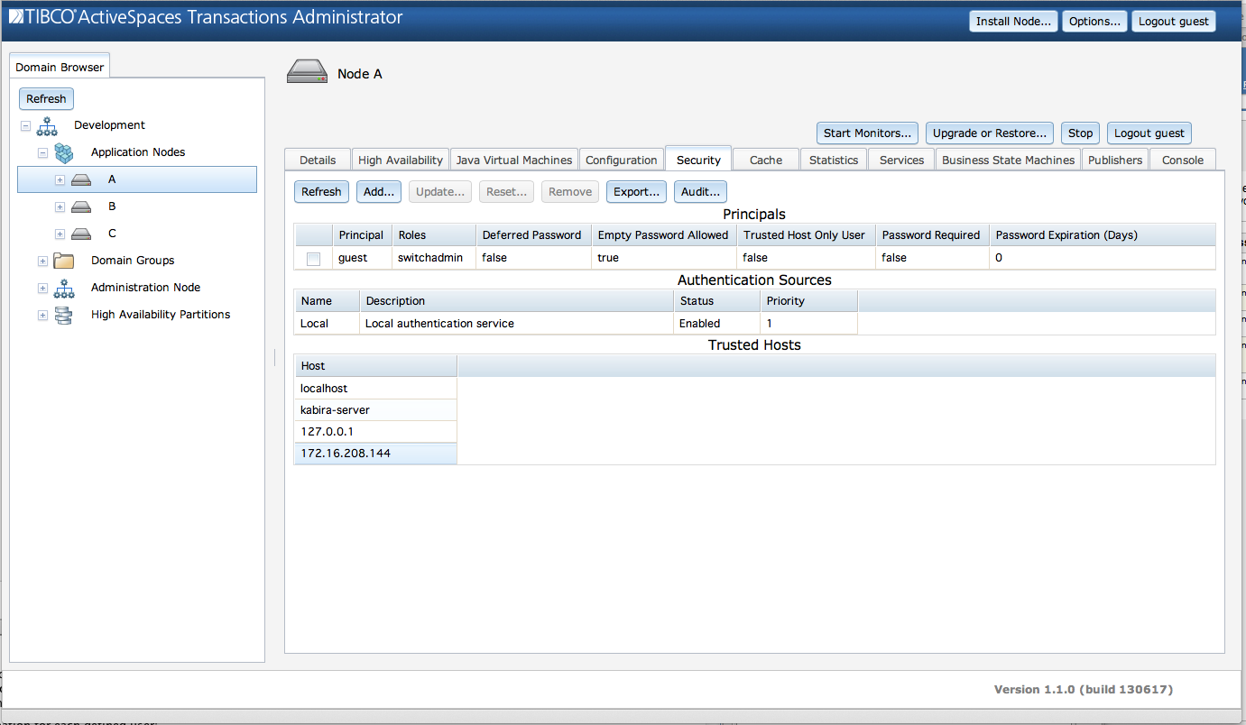The width and height of the screenshot is (1246, 725).
Task: Expand node B in the tree
Action: point(60,206)
